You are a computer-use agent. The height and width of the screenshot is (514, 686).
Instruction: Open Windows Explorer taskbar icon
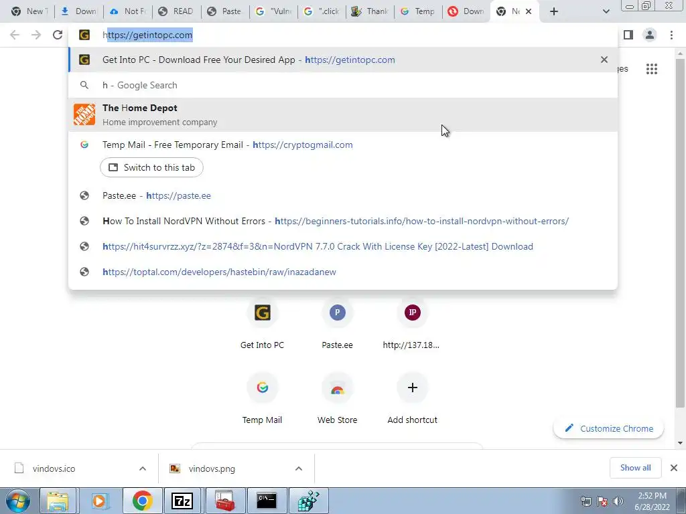coord(58,501)
